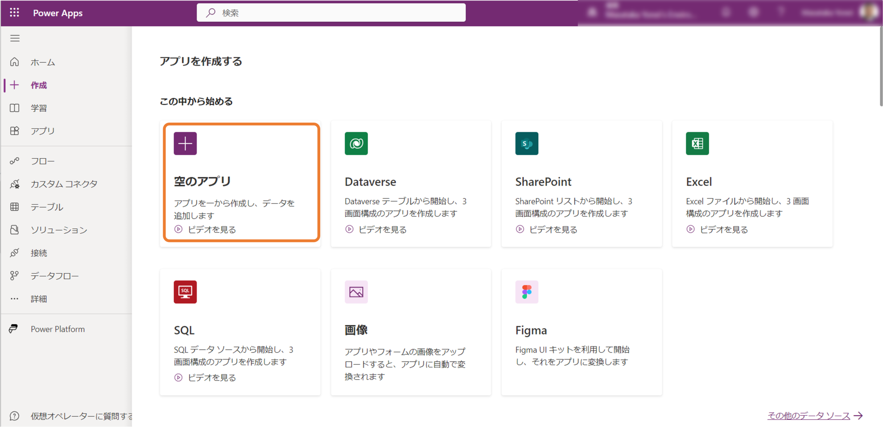Viewport: 883px width, 428px height.
Task: Open データフロー in the navigation
Action: click(x=55, y=276)
